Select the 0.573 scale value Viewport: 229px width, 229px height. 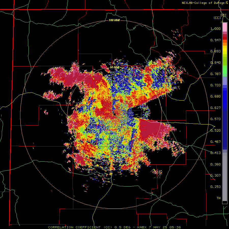pos(216,119)
